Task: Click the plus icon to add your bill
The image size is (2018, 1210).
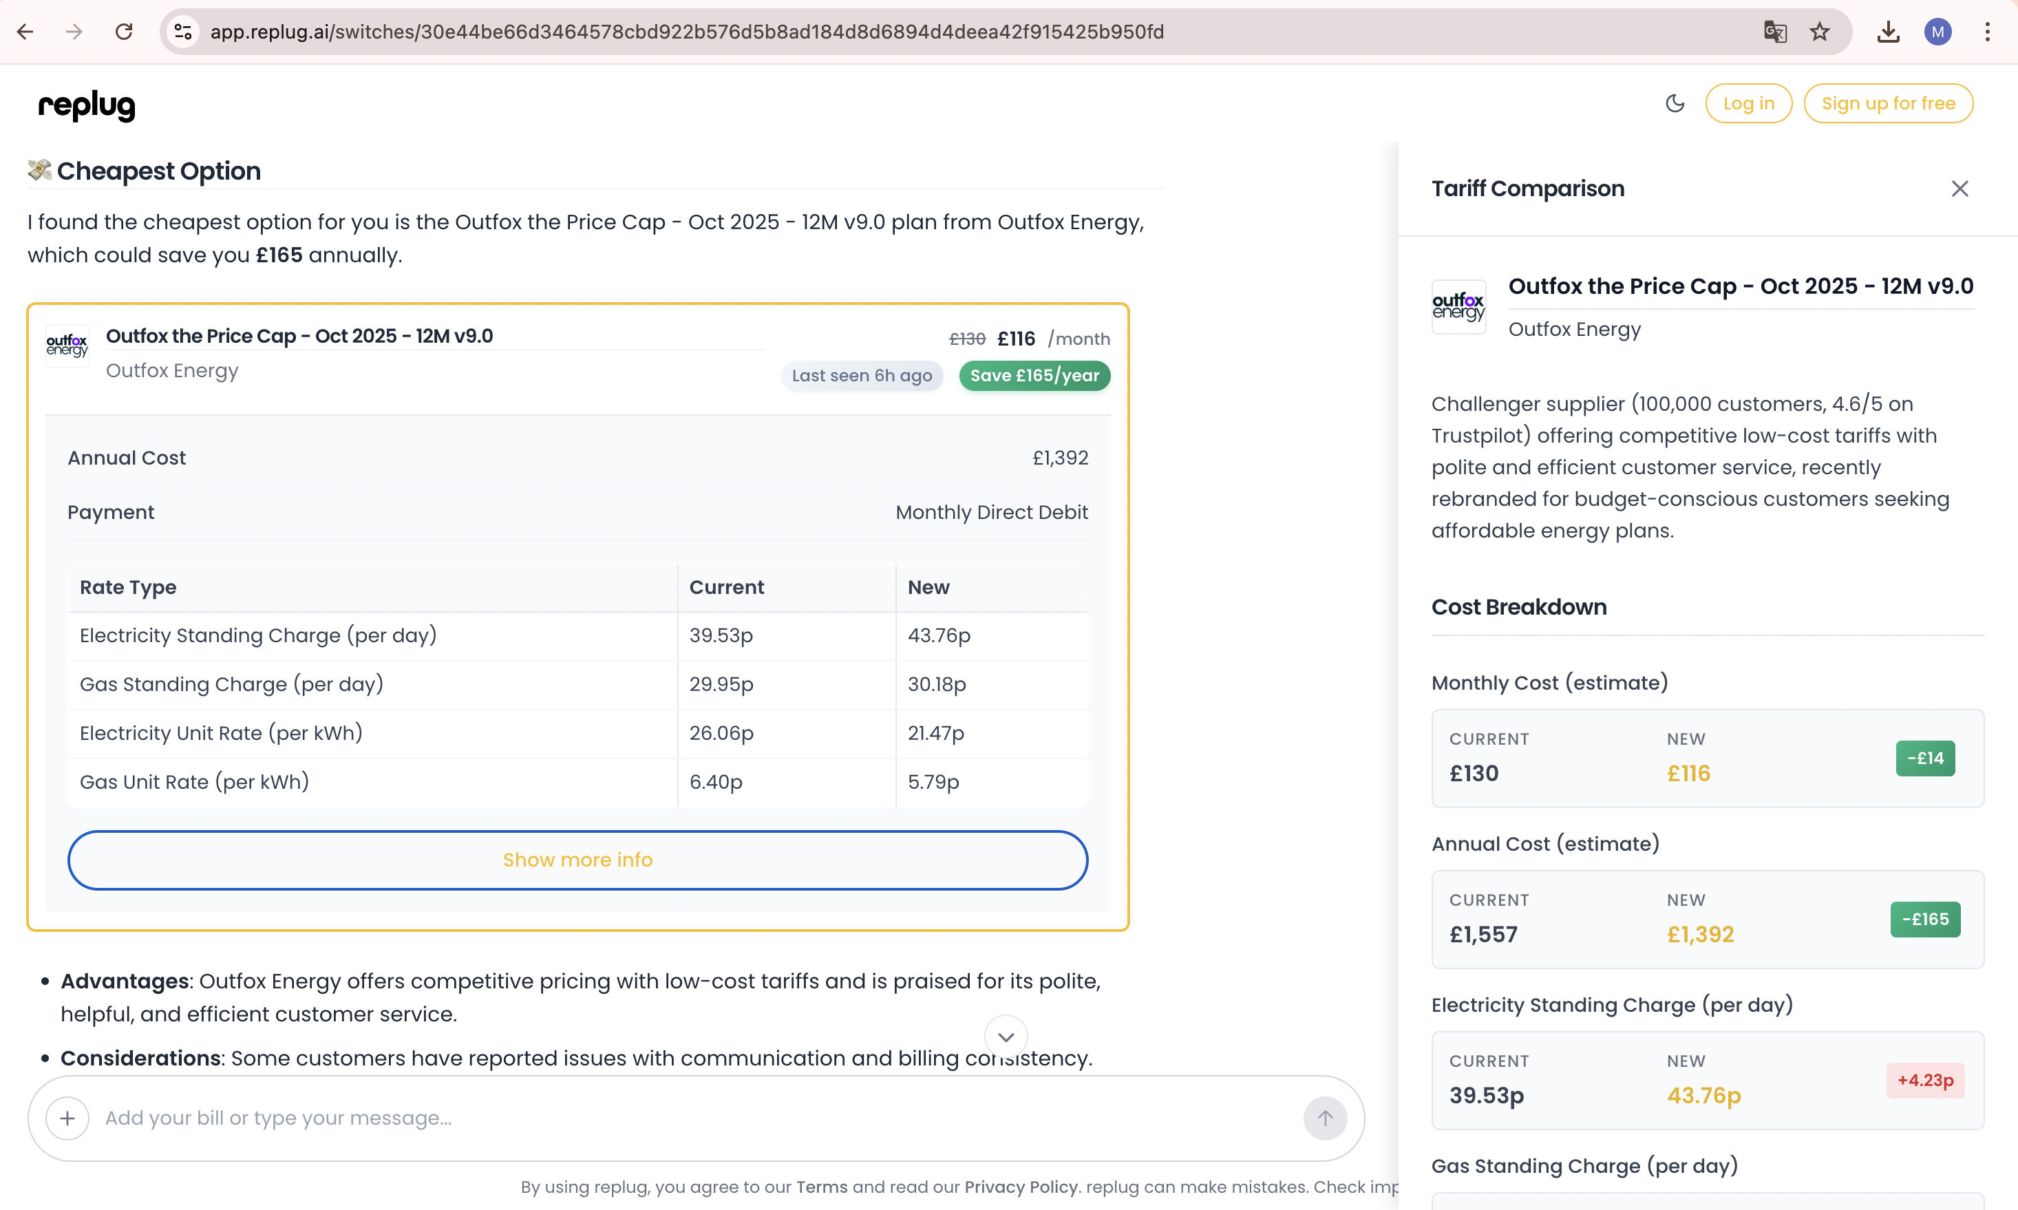Action: point(67,1118)
